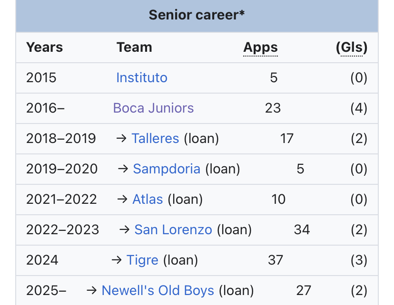
Task: Click the 2018–2019 years cell
Action: (61, 138)
